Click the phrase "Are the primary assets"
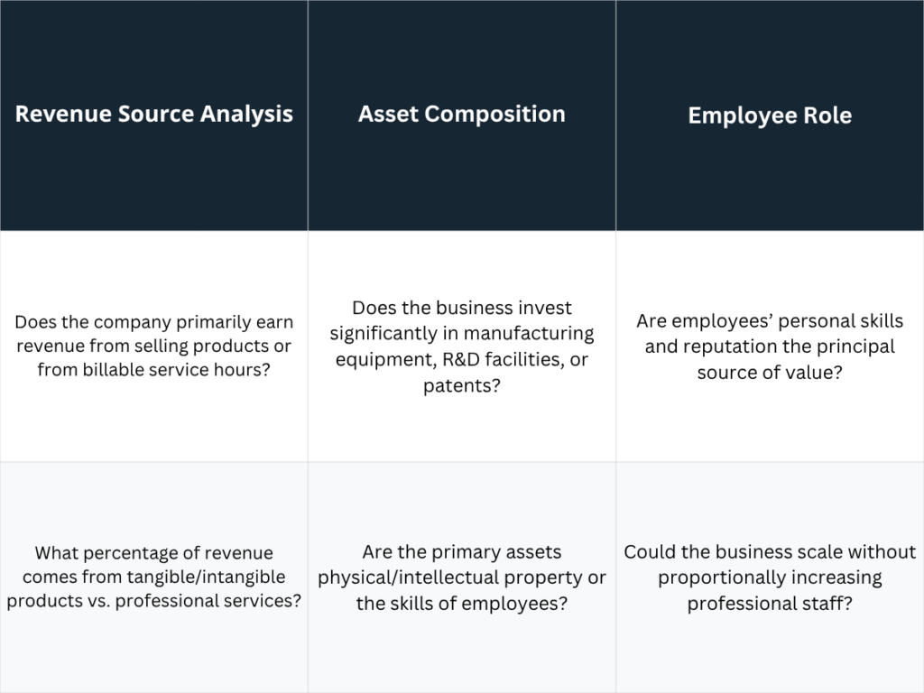924x693 pixels. pyautogui.click(x=461, y=551)
